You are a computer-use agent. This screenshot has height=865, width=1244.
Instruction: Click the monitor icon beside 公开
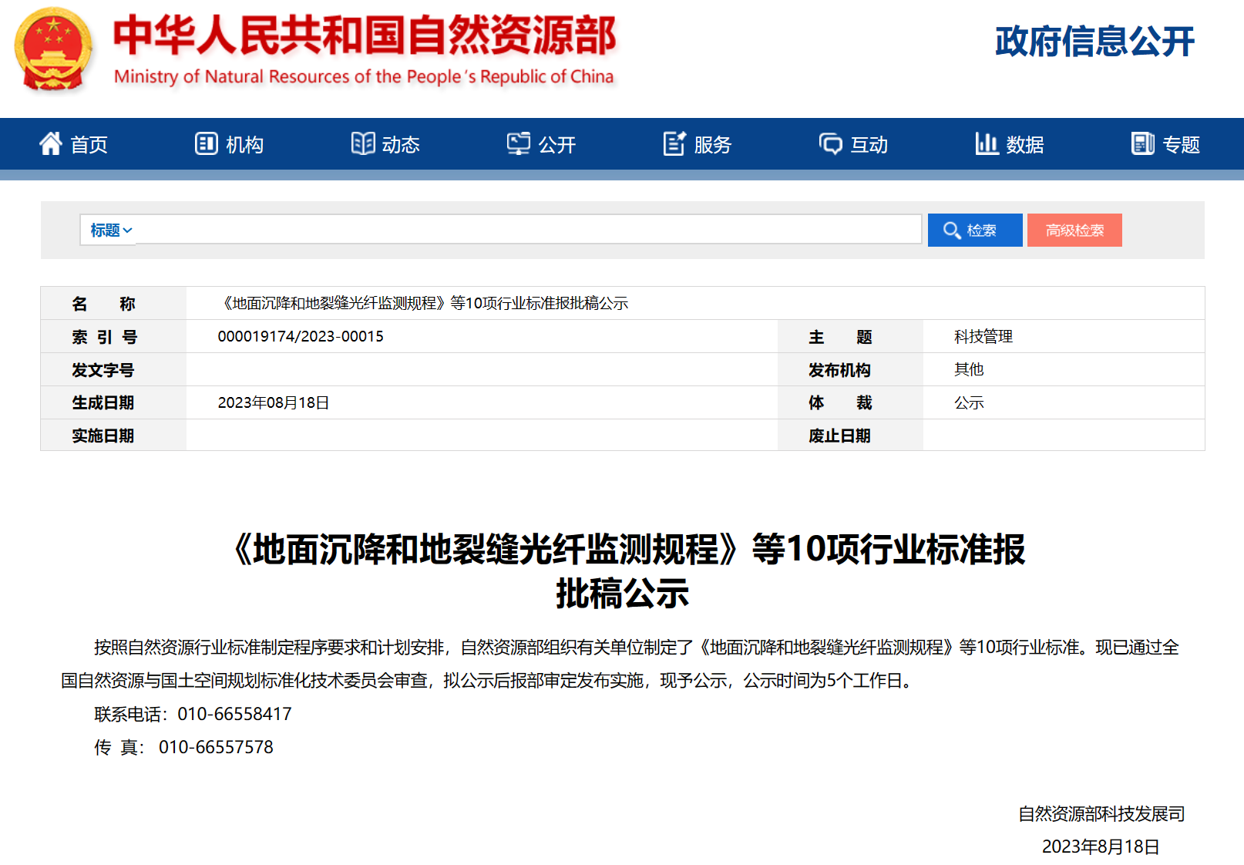(518, 143)
